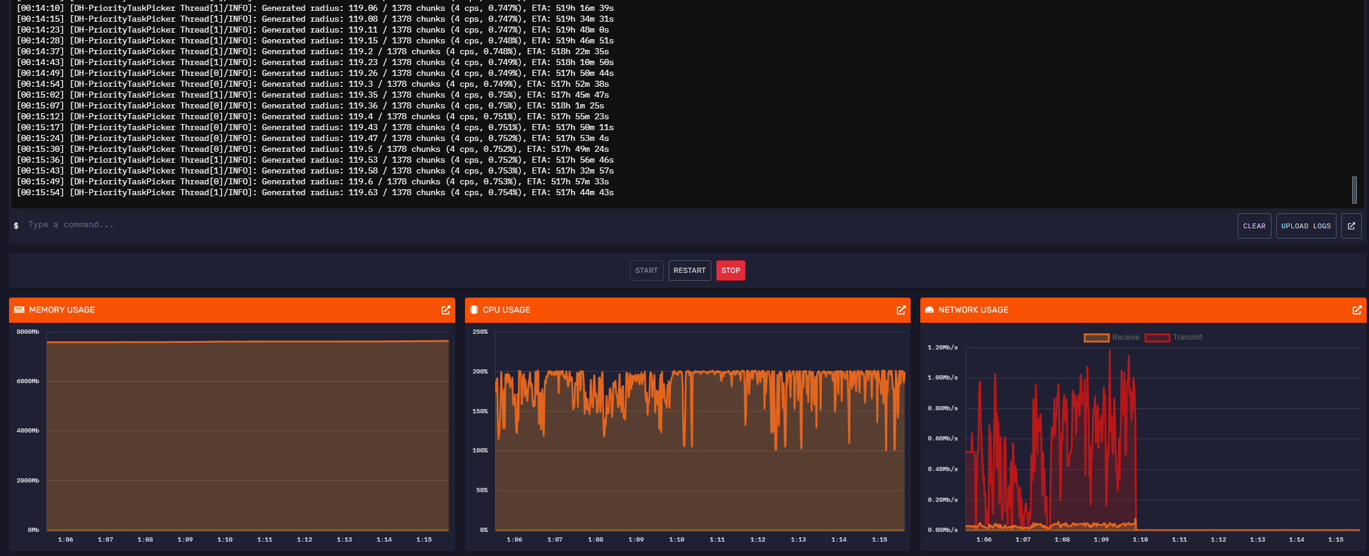
Task: Click the 0.40Mb/s network axis label
Action: click(943, 469)
